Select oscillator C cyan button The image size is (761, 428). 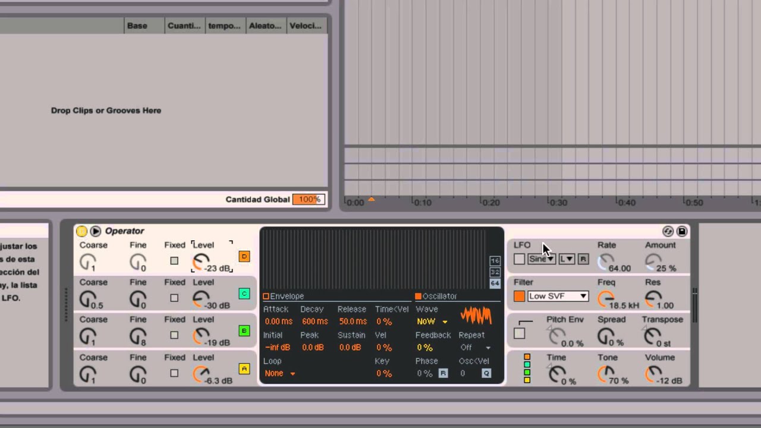244,294
